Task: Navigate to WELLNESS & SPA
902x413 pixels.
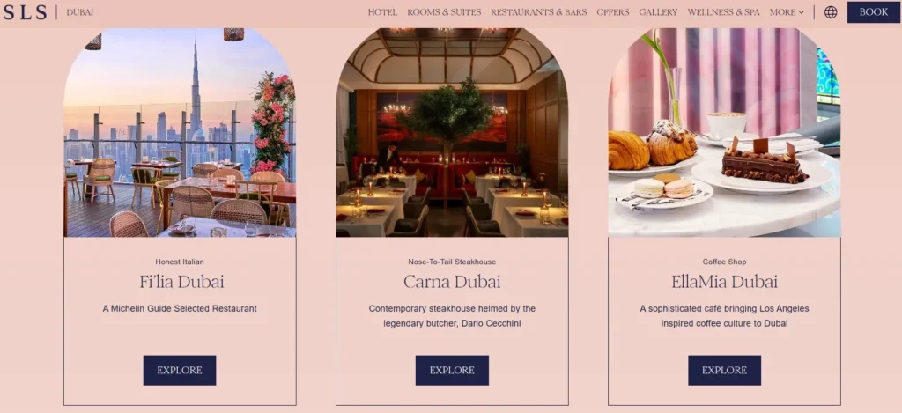Action: [x=724, y=12]
